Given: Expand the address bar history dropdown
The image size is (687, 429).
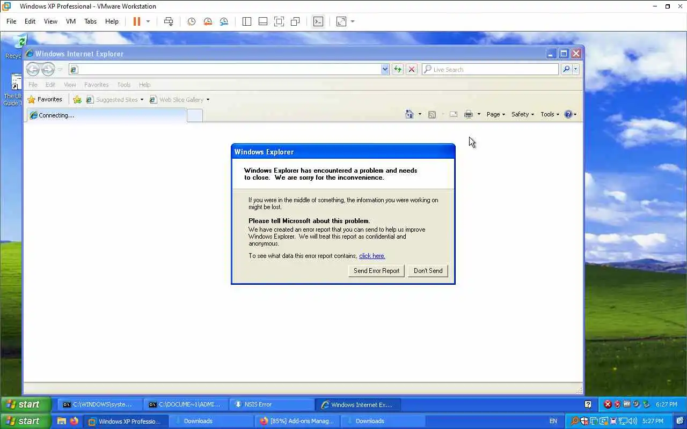Looking at the screenshot, I should pos(385,69).
